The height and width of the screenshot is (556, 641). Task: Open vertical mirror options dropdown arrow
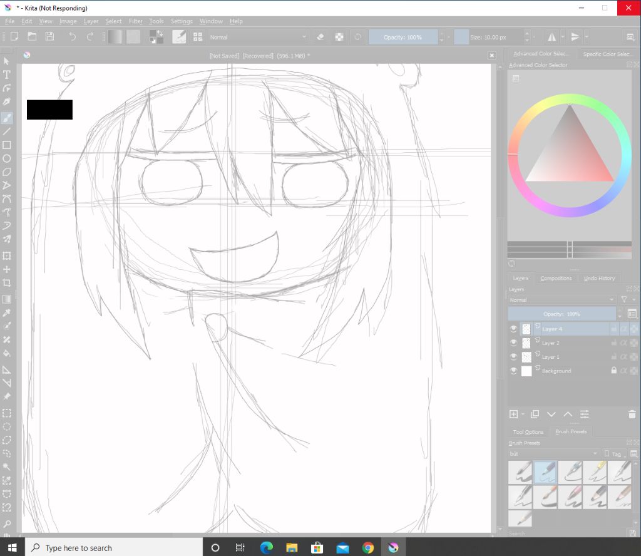587,37
